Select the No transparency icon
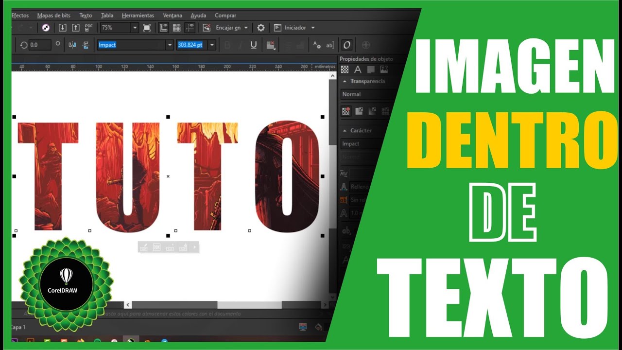 tap(346, 111)
